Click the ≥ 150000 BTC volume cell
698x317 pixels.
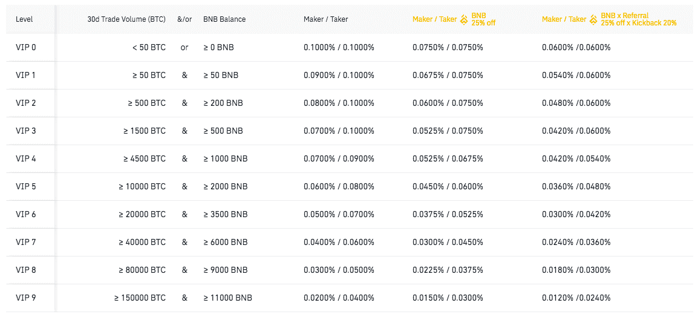pyautogui.click(x=140, y=298)
